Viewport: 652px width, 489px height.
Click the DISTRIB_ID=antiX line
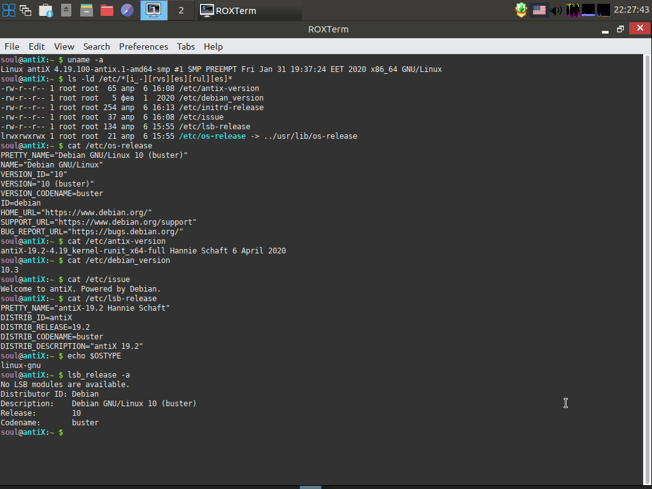pyautogui.click(x=36, y=318)
